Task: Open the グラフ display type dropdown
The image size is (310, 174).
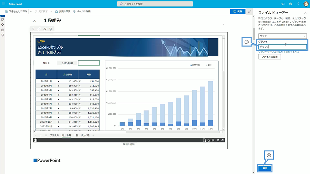Action: click(x=282, y=36)
